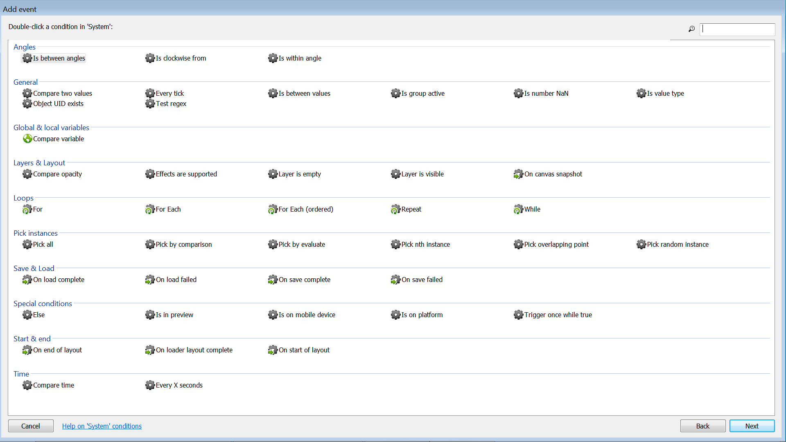This screenshot has height=442, width=786.
Task: Click the 'Start & end' heading
Action: 32,339
